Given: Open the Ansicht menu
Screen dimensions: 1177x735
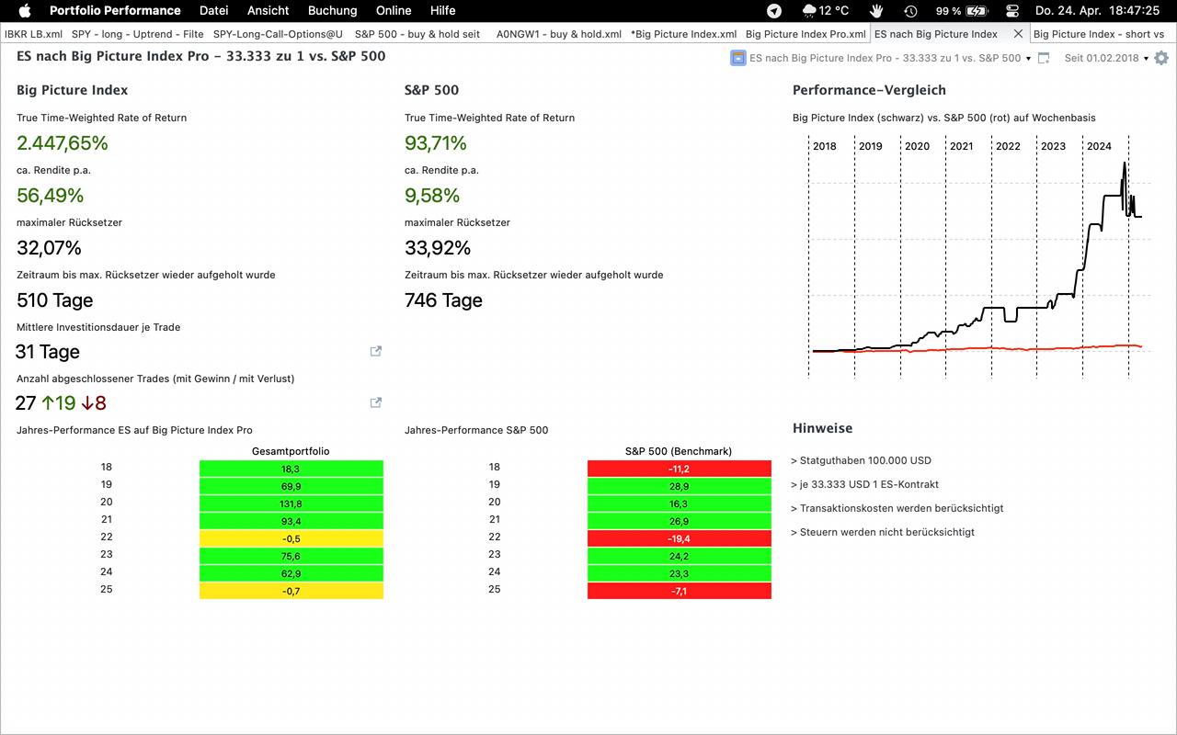Looking at the screenshot, I should pos(268,11).
